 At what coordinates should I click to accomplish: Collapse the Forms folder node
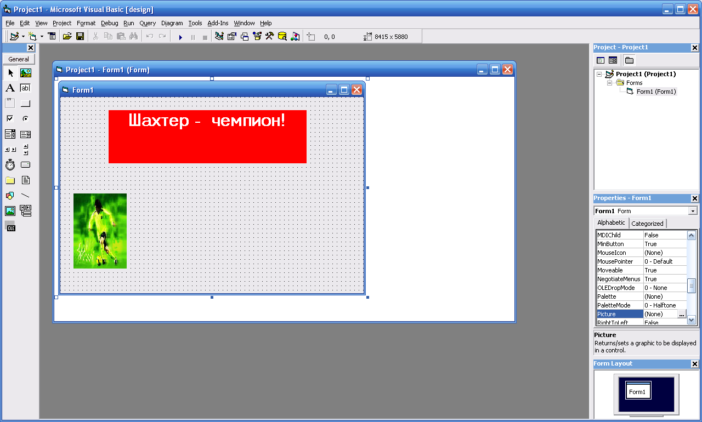[609, 83]
